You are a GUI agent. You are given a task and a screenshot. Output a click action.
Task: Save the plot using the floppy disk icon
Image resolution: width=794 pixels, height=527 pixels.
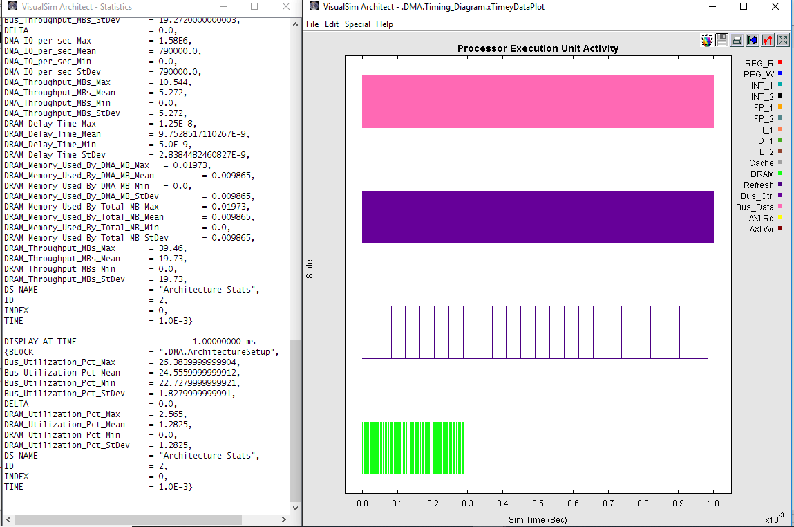tap(721, 40)
